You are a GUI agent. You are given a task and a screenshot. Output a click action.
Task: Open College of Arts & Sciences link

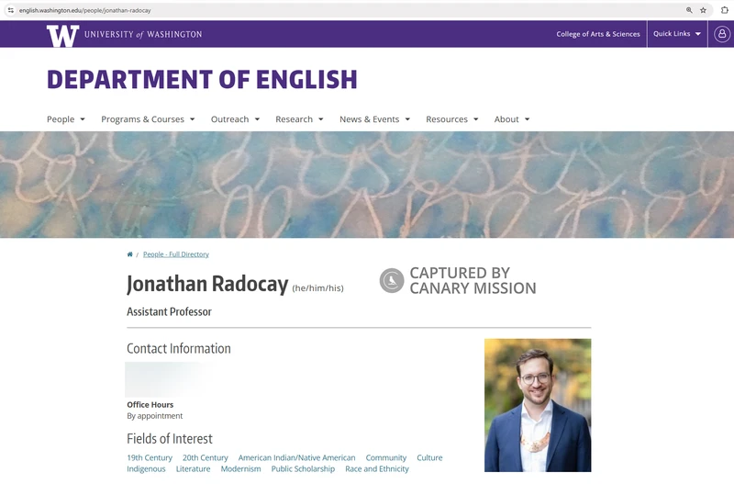[x=598, y=34]
